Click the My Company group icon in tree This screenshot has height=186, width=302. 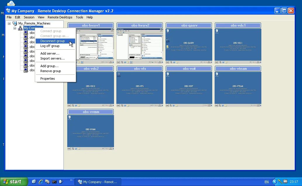point(20,28)
